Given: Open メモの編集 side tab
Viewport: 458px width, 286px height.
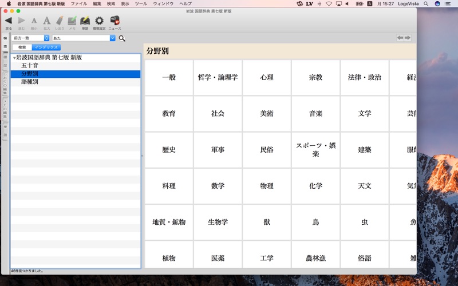Looking at the screenshot, I should coord(5,109).
